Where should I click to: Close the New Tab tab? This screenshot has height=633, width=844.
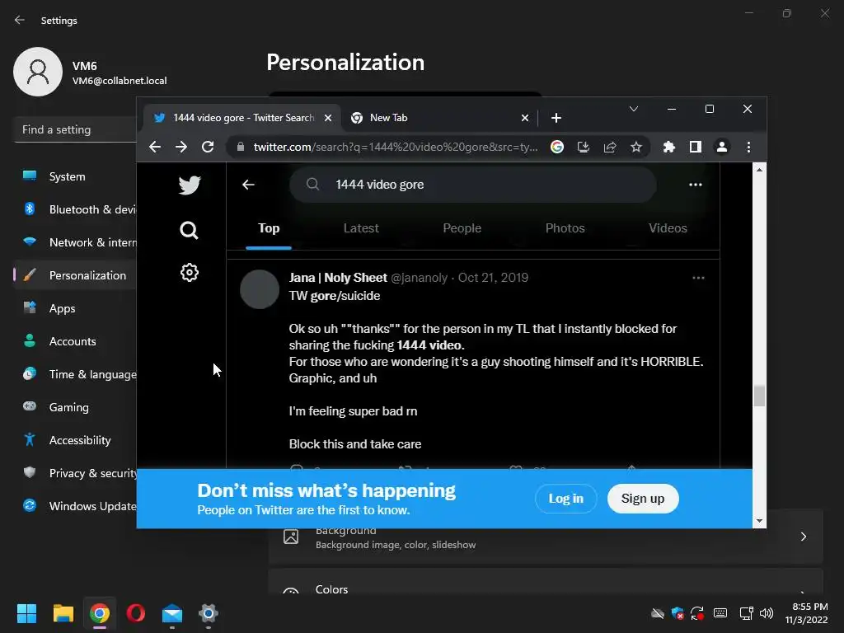pyautogui.click(x=525, y=118)
